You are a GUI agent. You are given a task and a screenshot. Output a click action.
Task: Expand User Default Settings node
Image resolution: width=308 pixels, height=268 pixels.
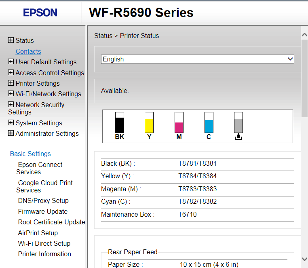[11, 61]
